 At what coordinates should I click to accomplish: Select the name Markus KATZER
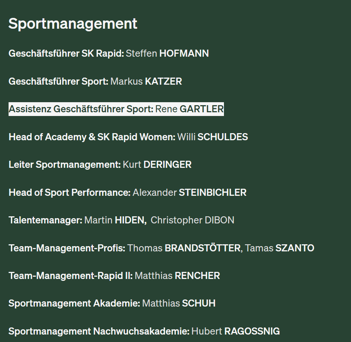coord(146,81)
